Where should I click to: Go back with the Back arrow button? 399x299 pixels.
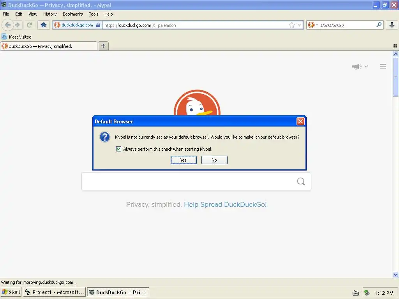pos(8,25)
